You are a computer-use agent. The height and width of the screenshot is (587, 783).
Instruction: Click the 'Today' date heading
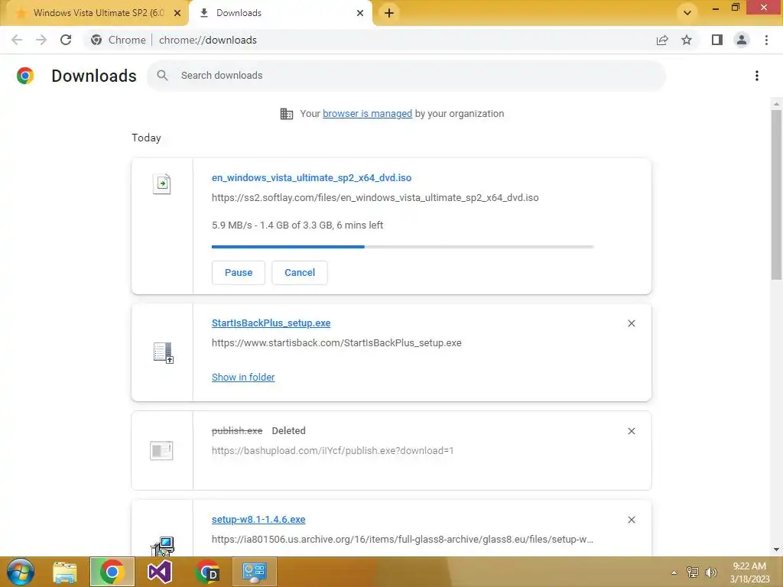(x=146, y=138)
